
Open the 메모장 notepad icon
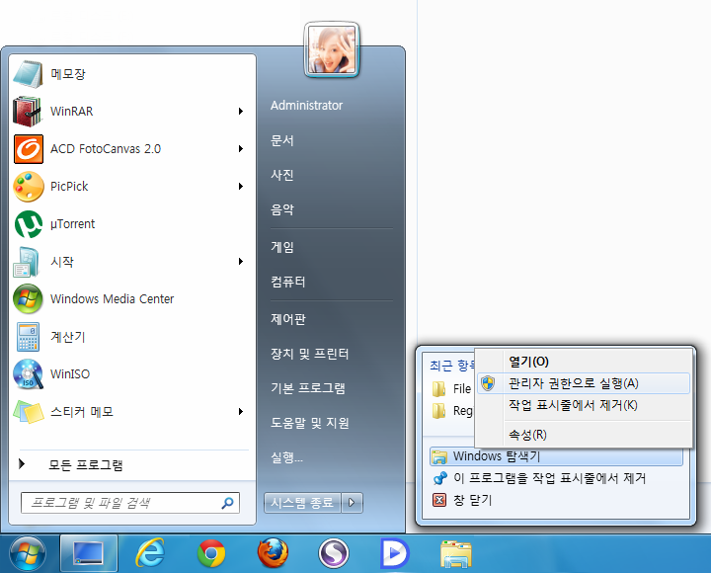pyautogui.click(x=28, y=73)
